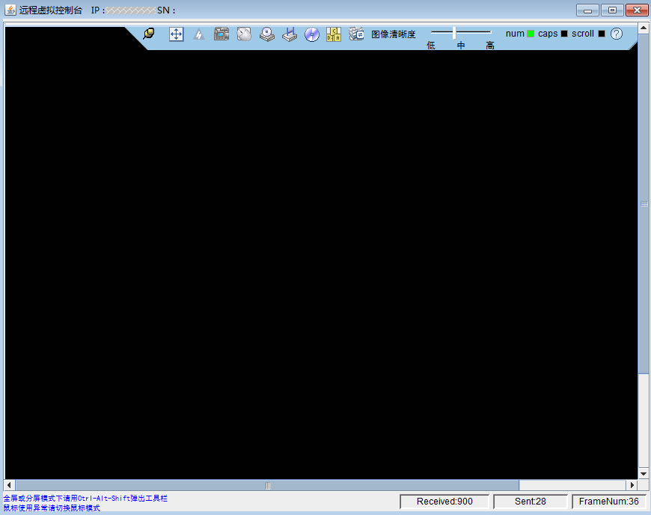Click the scroll up arrow

click(644, 28)
